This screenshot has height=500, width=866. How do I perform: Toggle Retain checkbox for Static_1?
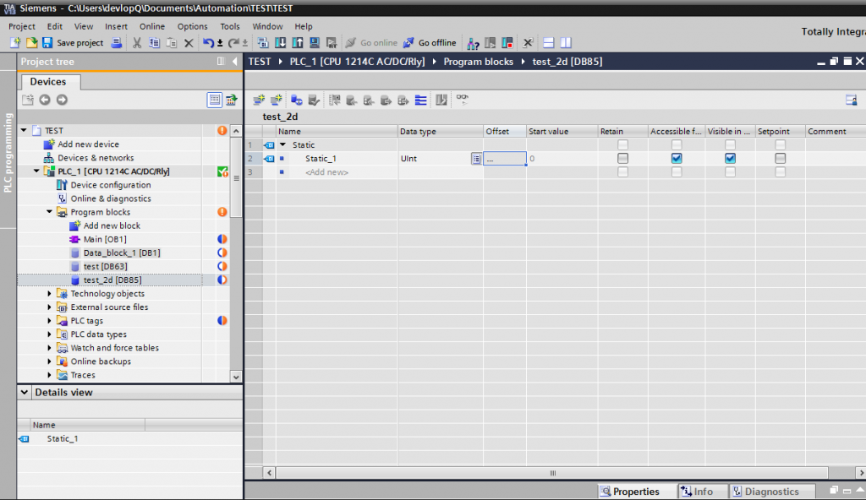click(622, 159)
